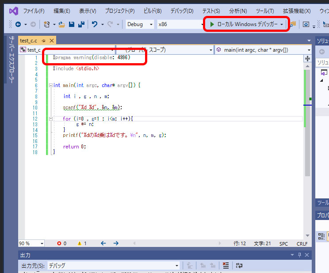Image resolution: width=329 pixels, height=273 pixels.
Task: Toggle word wrap in the output panel
Action: point(239,265)
